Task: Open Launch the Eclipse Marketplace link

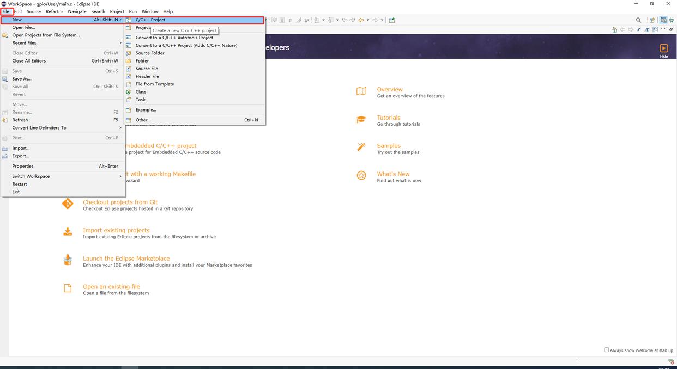Action: tap(126, 259)
